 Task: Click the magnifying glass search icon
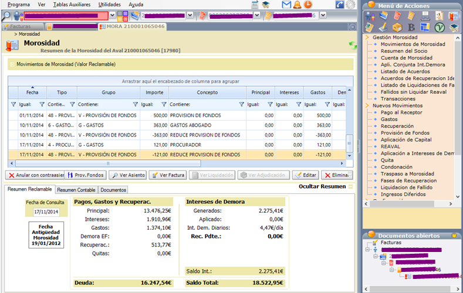[x=6, y=15]
